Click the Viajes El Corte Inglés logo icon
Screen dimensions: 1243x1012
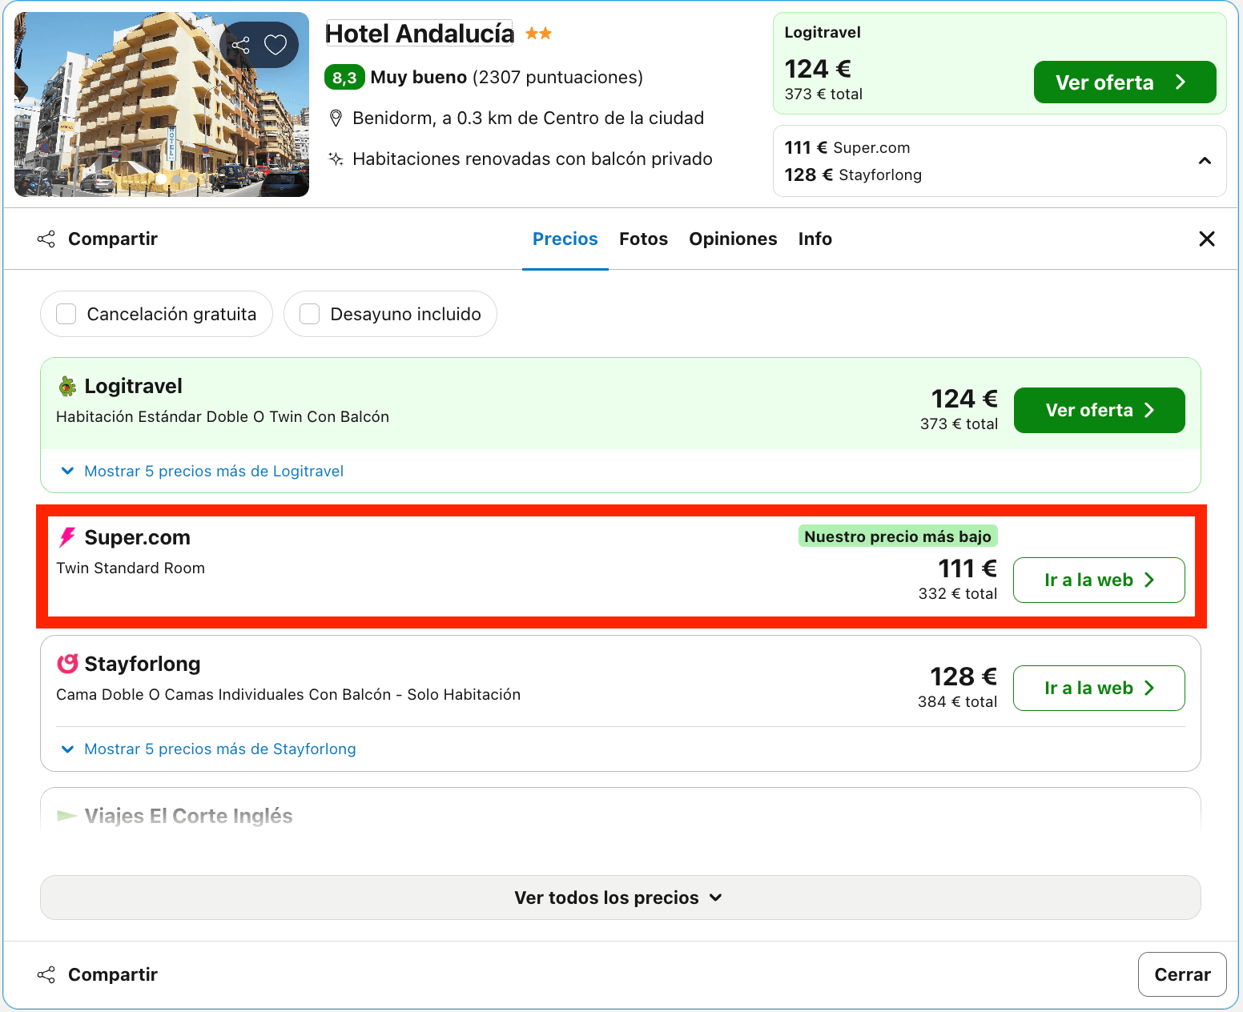67,816
